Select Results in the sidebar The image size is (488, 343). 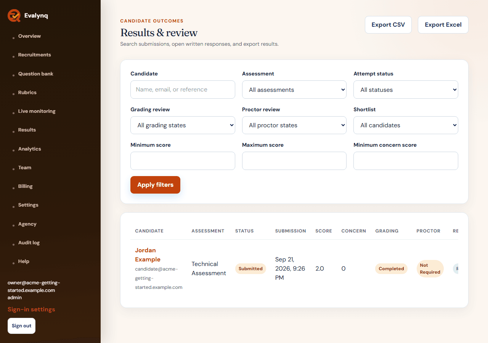27,130
